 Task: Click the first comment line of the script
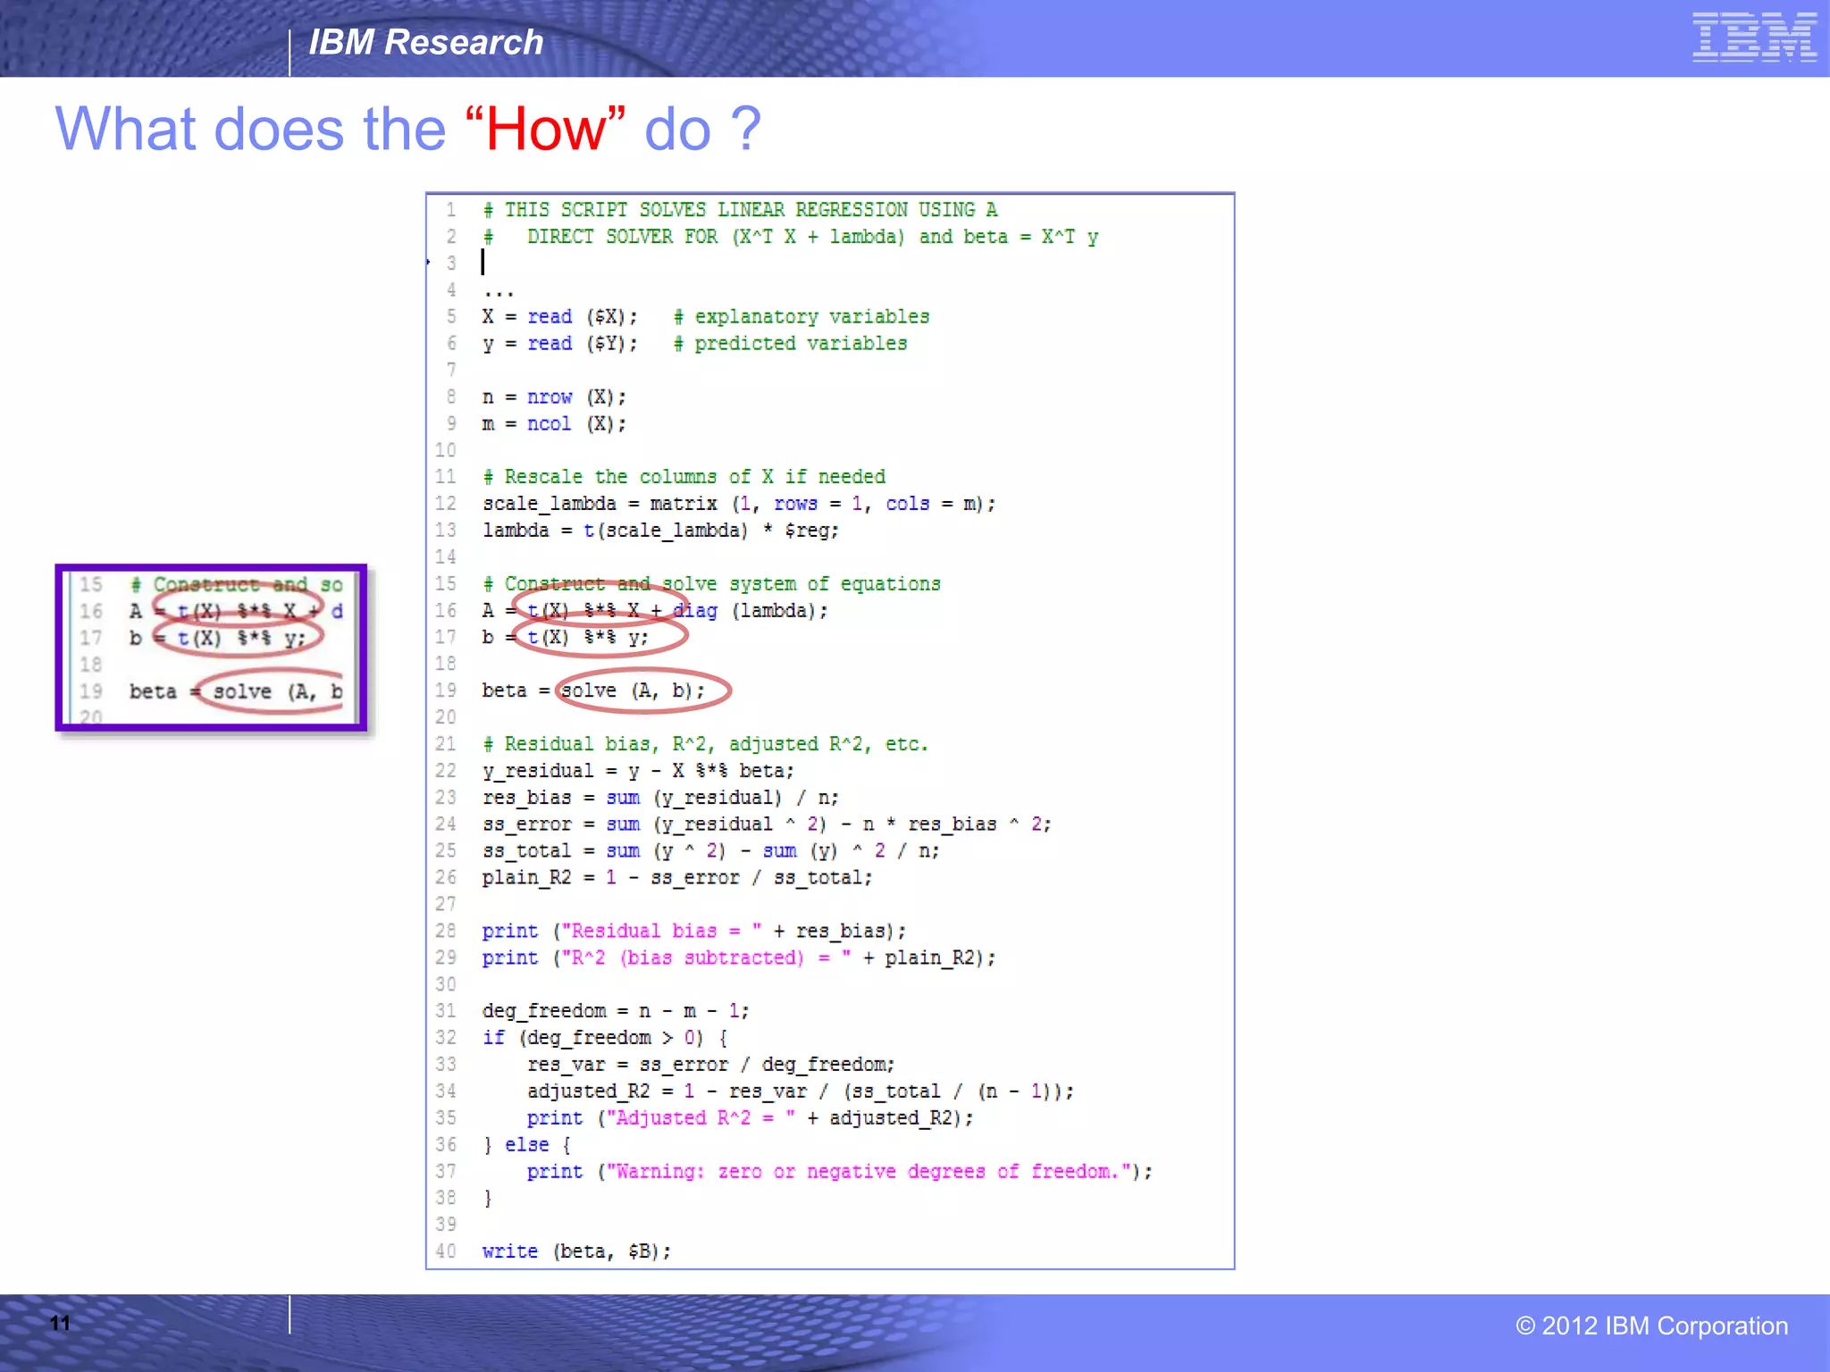pyautogui.click(x=740, y=210)
